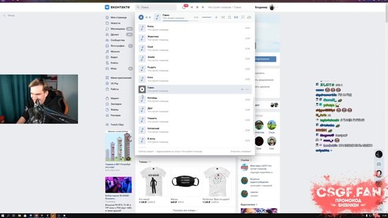
Task: Seek within the track progress bar under the title
Action: [x=181, y=21]
